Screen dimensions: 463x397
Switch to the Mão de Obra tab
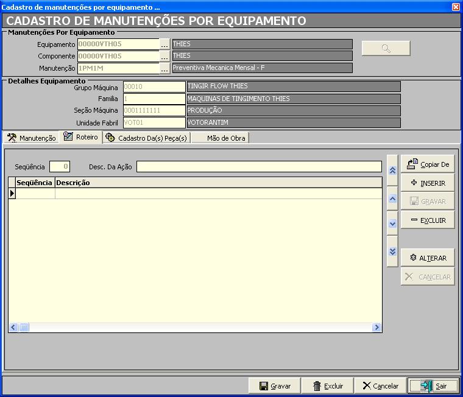[x=221, y=138]
